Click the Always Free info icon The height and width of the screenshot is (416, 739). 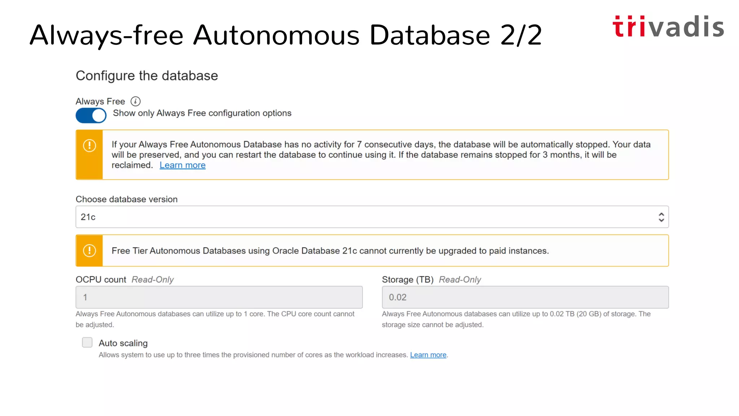point(135,101)
